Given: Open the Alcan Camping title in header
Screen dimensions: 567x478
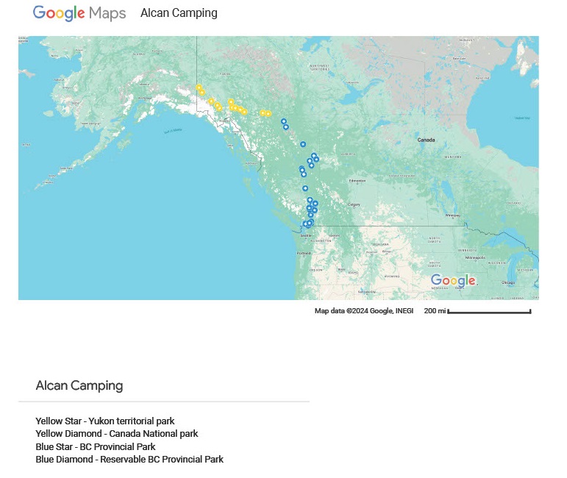Looking at the screenshot, I should click(x=179, y=13).
